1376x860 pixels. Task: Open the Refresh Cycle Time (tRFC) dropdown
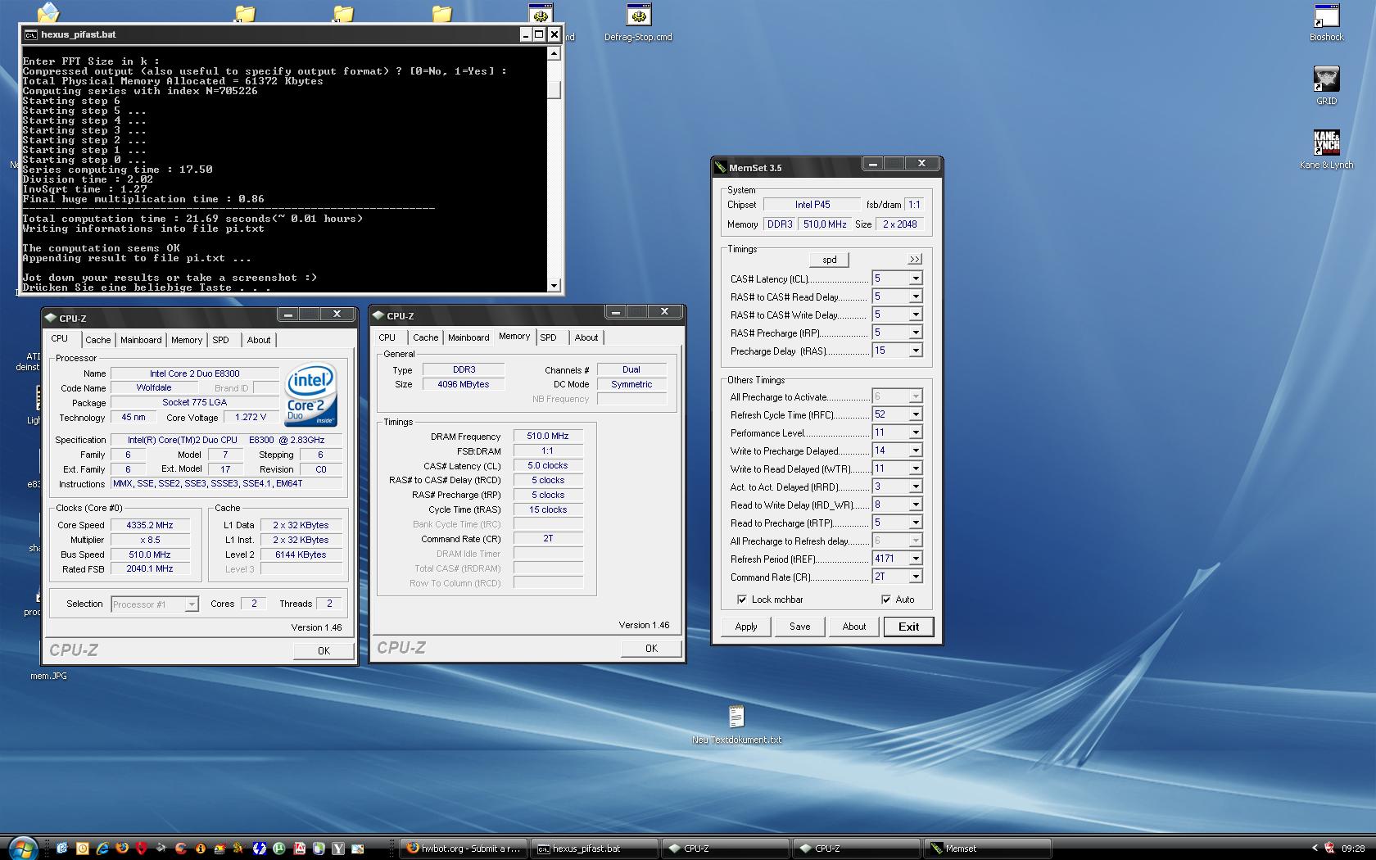tap(915, 414)
